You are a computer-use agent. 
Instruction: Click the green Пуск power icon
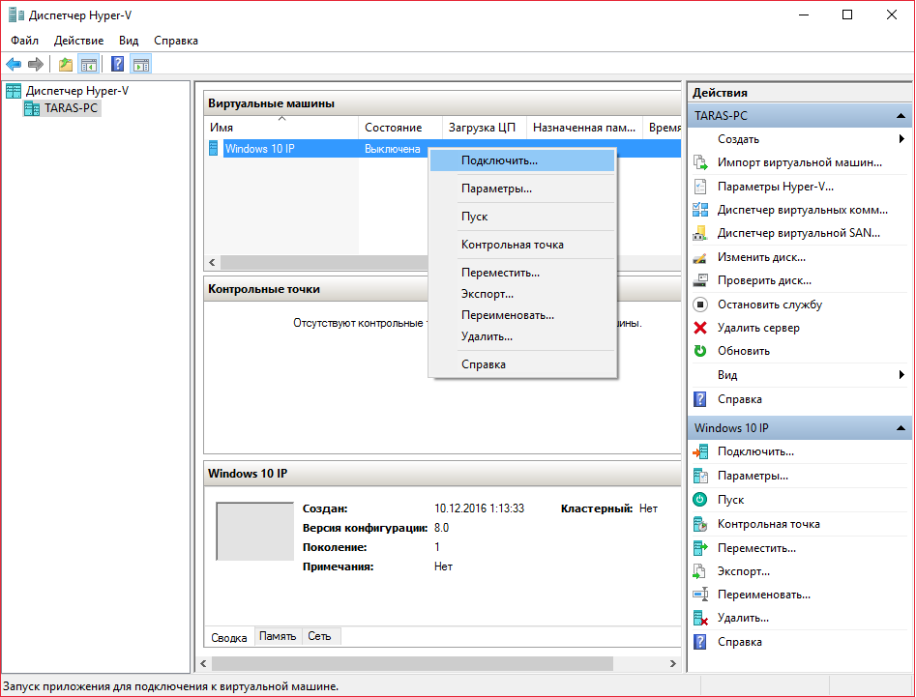700,499
